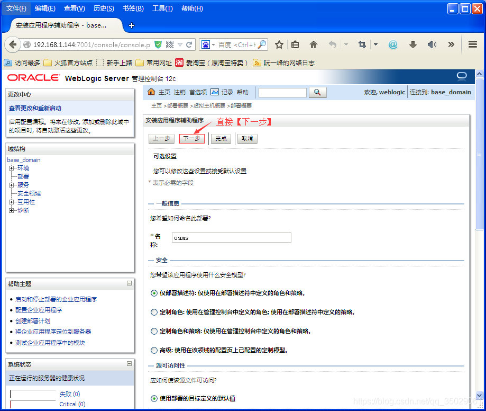Open the QR code icon in address bar
This screenshot has width=486, height=411.
coord(170,44)
